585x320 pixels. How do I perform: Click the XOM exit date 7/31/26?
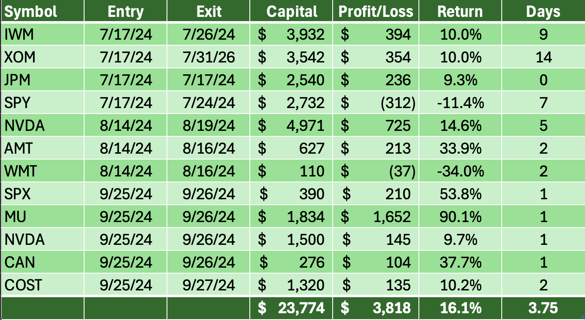pos(209,57)
